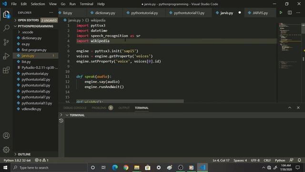305x172 pixels.
Task: Expand the Outline section
Action: [36, 154]
